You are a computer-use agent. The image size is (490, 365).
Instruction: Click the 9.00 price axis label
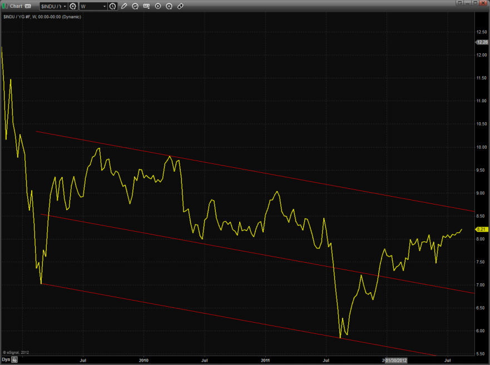pyautogui.click(x=481, y=193)
